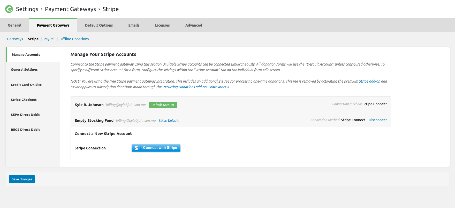Image resolution: width=455 pixels, height=208 pixels.
Task: Open General Settings in the sidebar
Action: tap(33, 69)
